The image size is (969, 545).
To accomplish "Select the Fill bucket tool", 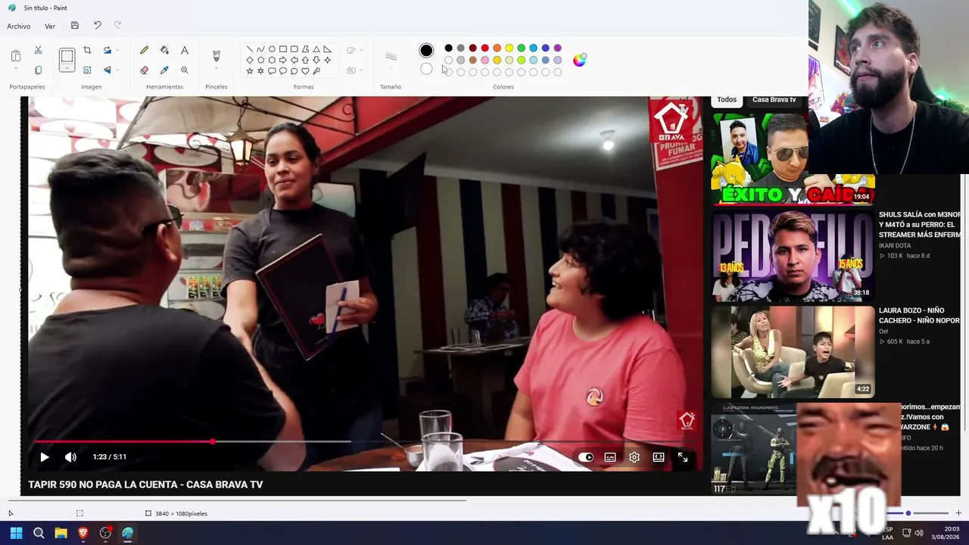I will tap(164, 51).
